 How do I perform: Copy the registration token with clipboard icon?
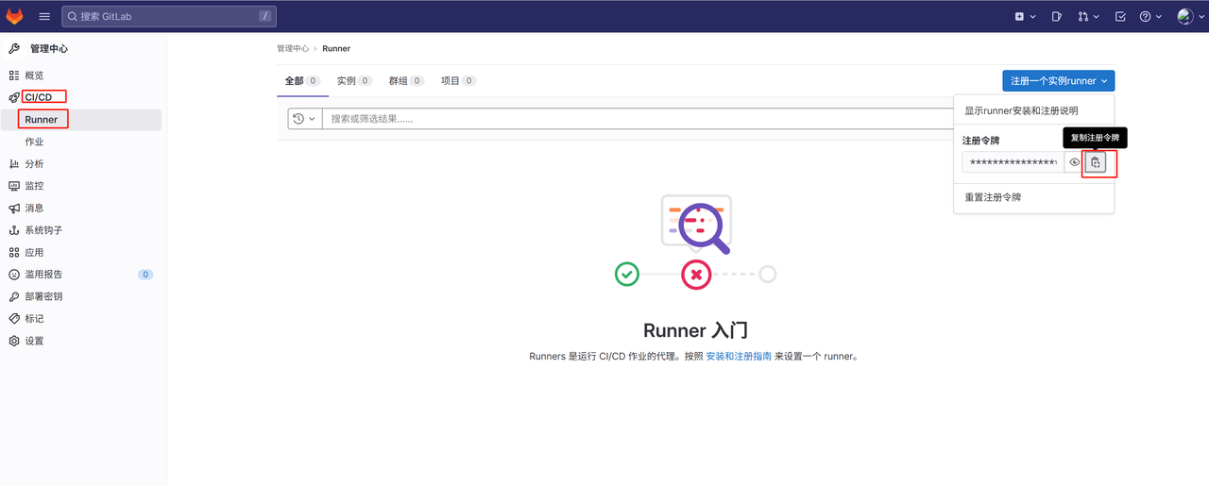1095,162
